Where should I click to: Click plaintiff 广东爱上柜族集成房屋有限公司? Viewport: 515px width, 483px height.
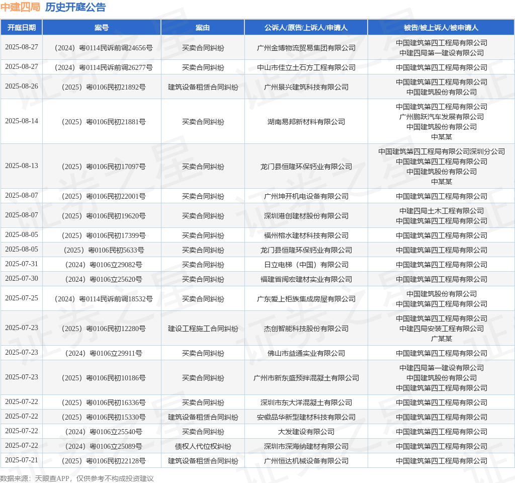[306, 299]
